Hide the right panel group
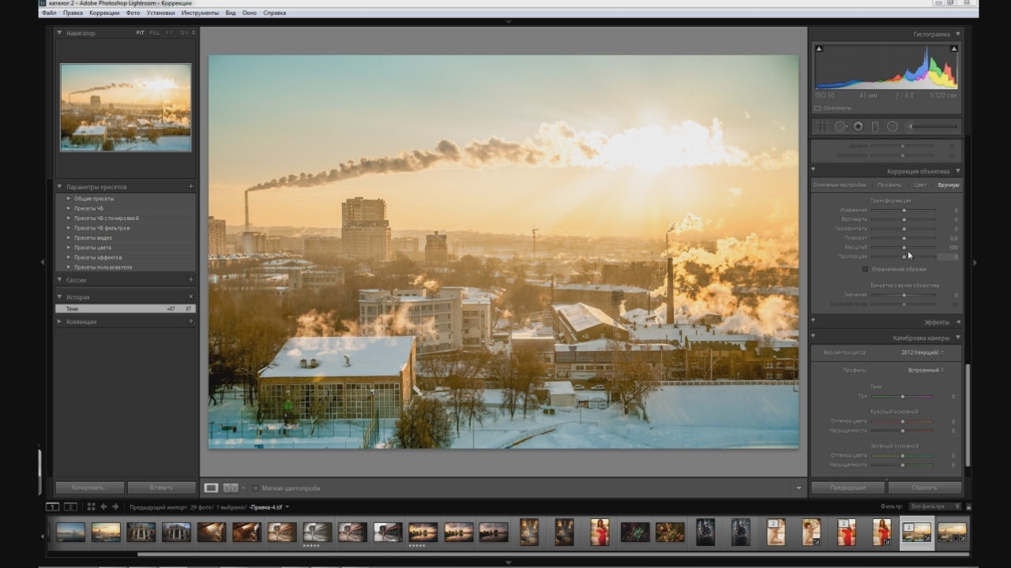Screen dimensions: 1011x568 pyautogui.click(x=973, y=262)
